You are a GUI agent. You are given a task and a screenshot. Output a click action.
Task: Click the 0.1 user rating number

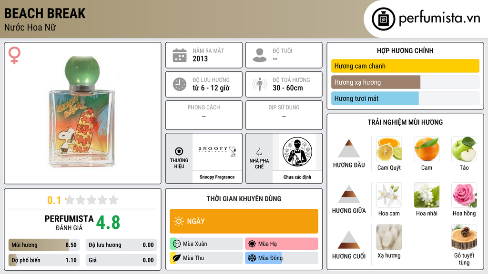pos(54,200)
